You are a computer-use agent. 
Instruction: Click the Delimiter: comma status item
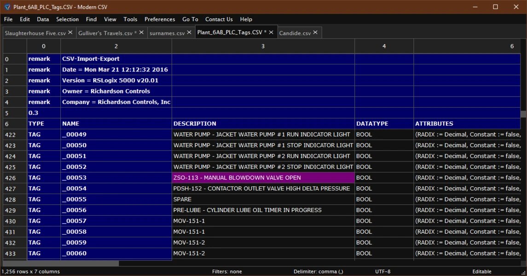coord(319,272)
